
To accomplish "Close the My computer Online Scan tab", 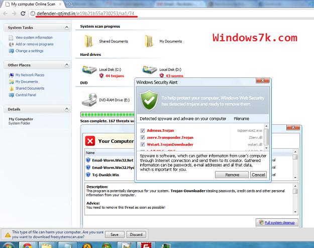I will [x=60, y=4].
